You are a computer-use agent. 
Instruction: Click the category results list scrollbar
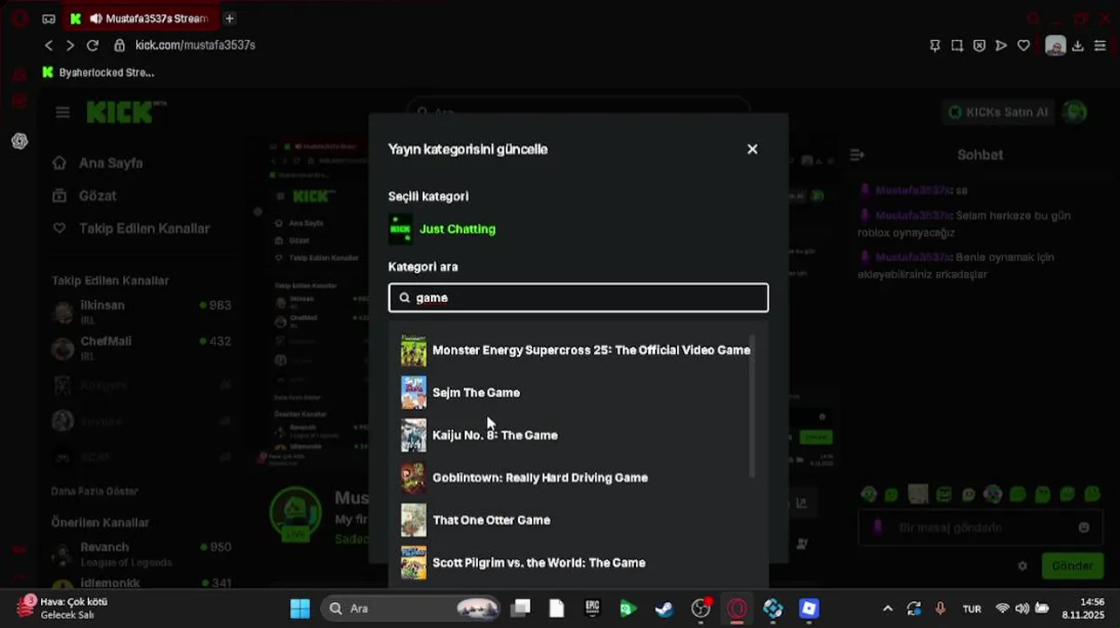pos(752,406)
